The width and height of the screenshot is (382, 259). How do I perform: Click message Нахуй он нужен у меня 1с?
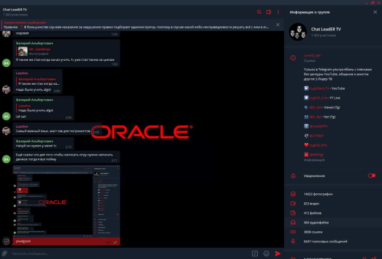pyautogui.click(x=36, y=146)
